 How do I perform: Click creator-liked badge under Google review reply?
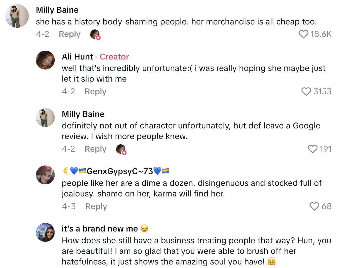pos(121,149)
